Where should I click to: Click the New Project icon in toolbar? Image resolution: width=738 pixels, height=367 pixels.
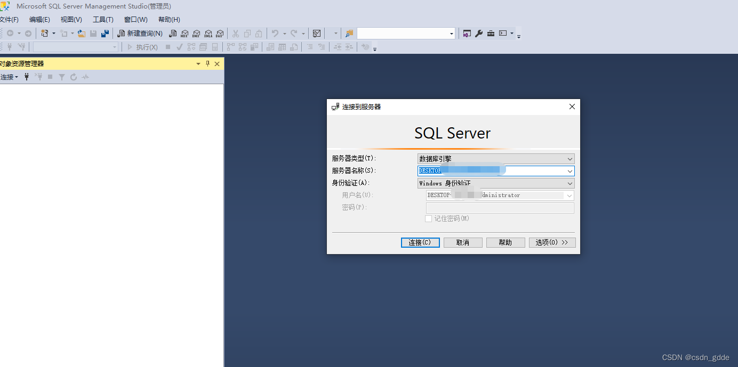[x=45, y=33]
